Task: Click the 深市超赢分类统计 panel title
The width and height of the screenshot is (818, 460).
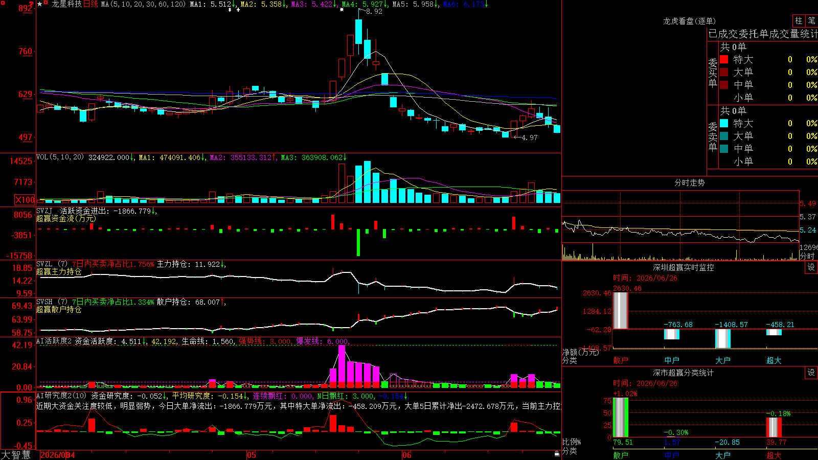Action: 684,373
